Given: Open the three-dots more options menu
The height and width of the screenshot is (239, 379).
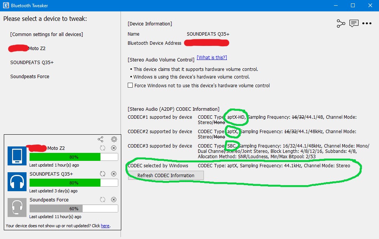Looking at the screenshot, I should click(x=366, y=24).
